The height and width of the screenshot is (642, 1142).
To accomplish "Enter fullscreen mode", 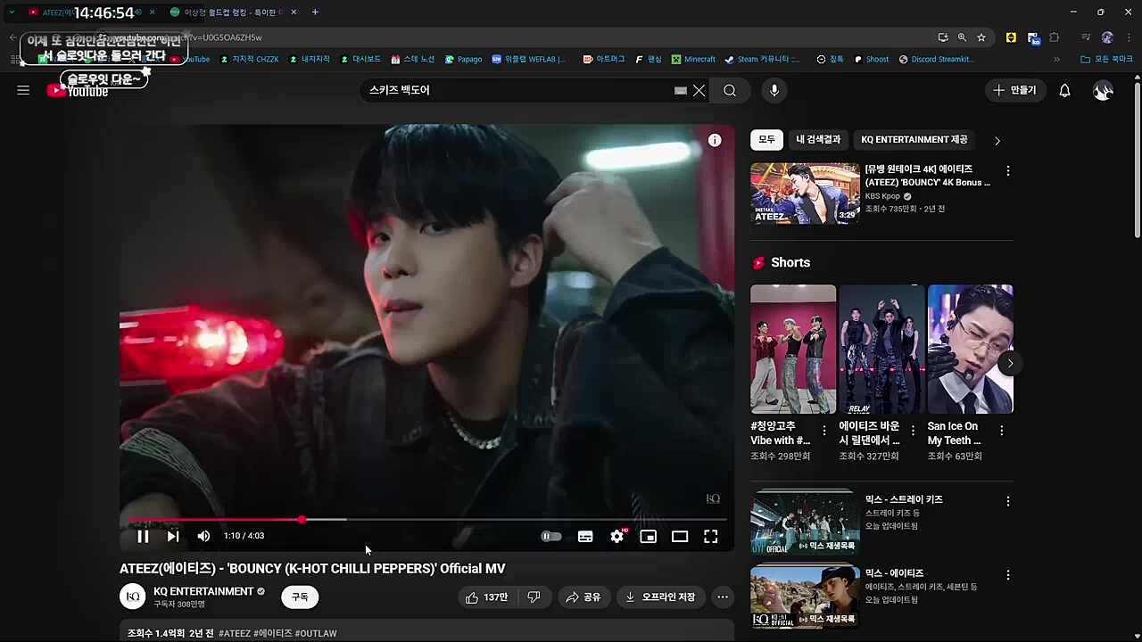I will pos(711,536).
